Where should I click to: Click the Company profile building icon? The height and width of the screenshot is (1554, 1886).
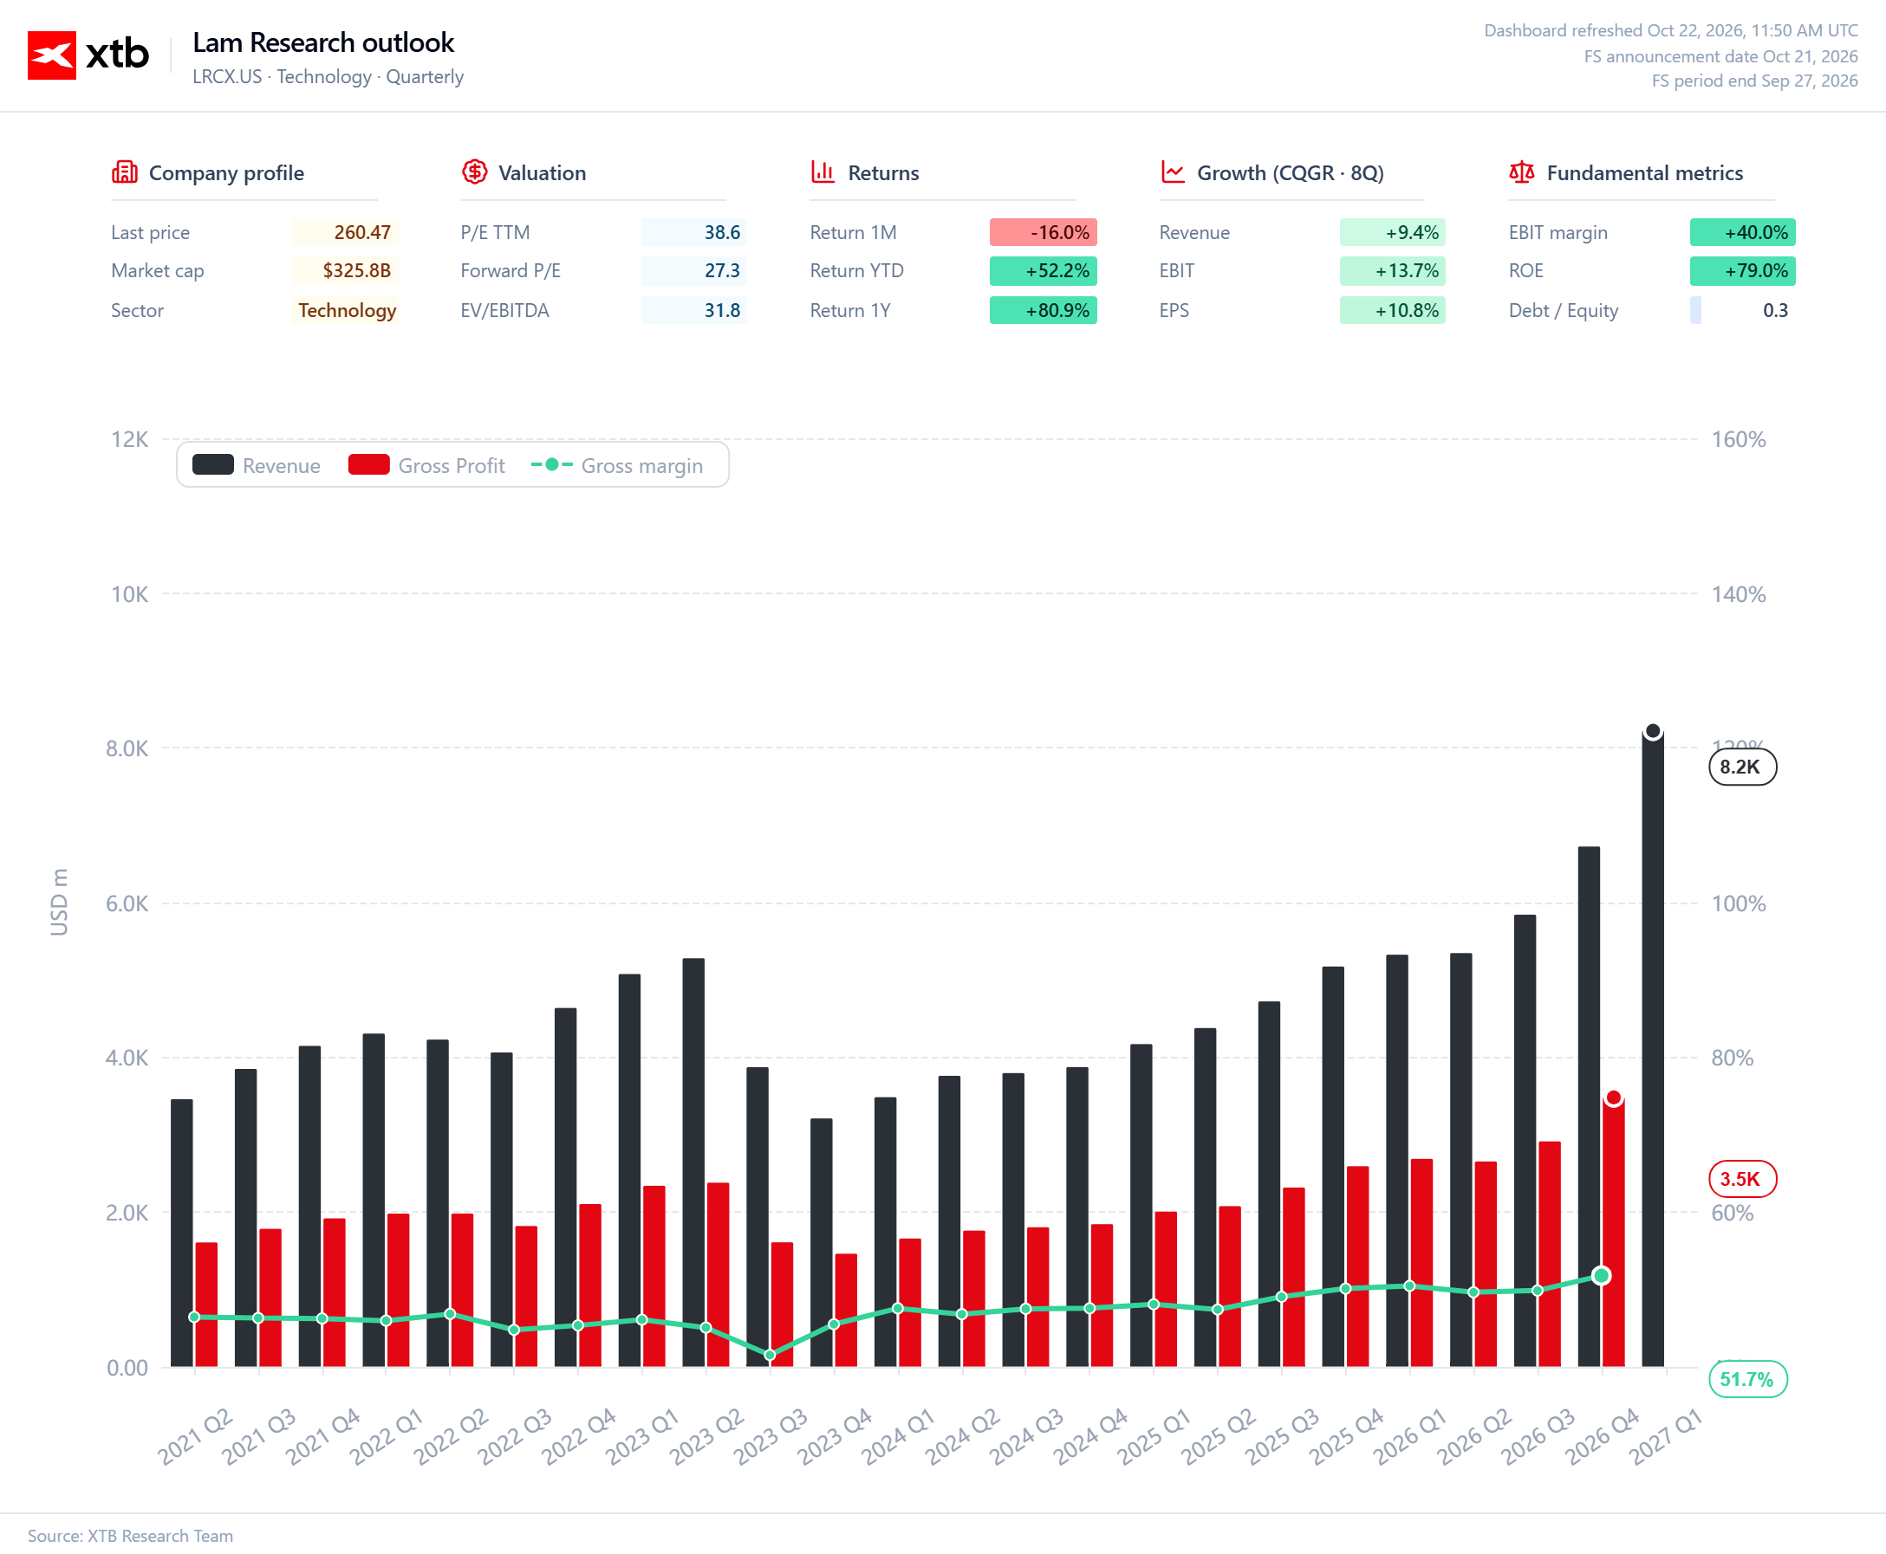(x=125, y=172)
